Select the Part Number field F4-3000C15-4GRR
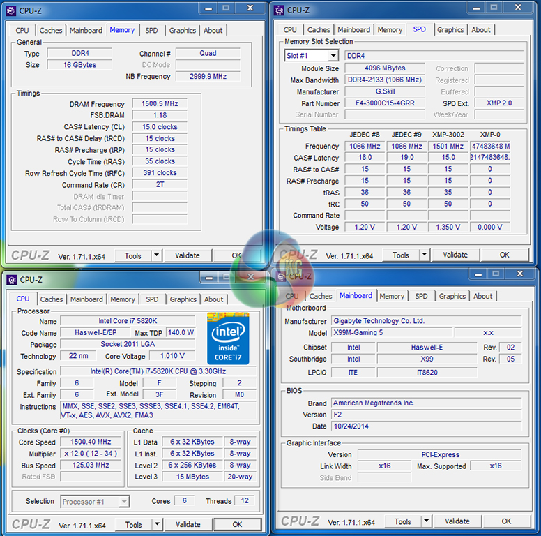 pos(384,103)
